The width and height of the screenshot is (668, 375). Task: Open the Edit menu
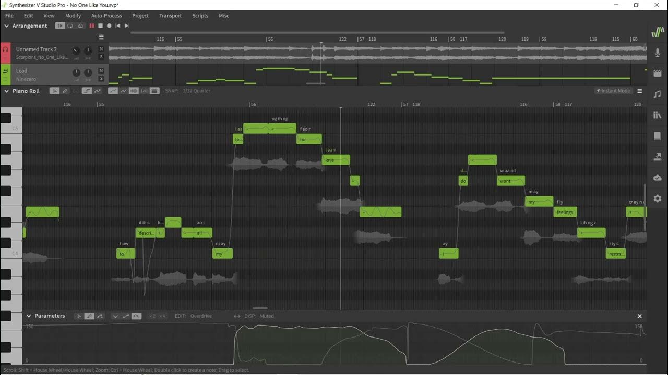(x=29, y=16)
